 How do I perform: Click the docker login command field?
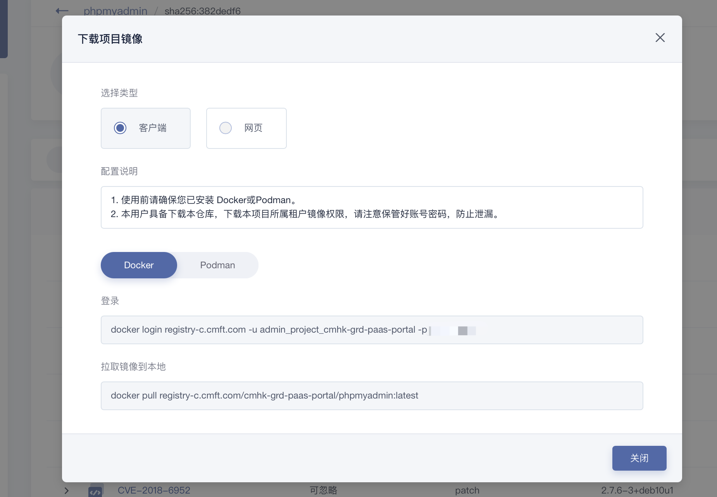372,330
